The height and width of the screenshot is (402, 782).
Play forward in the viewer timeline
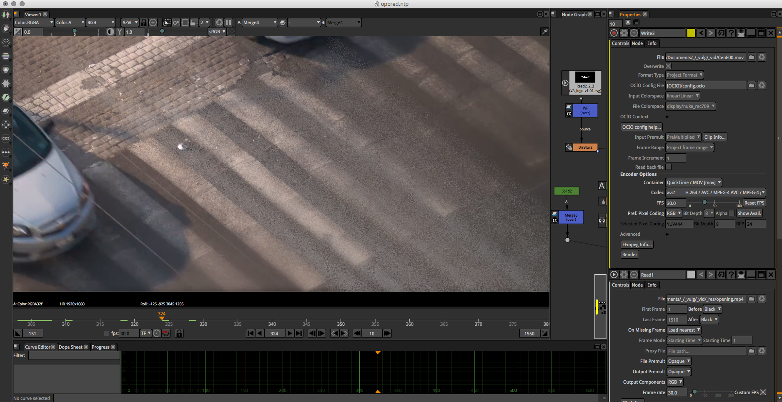pyautogui.click(x=289, y=333)
